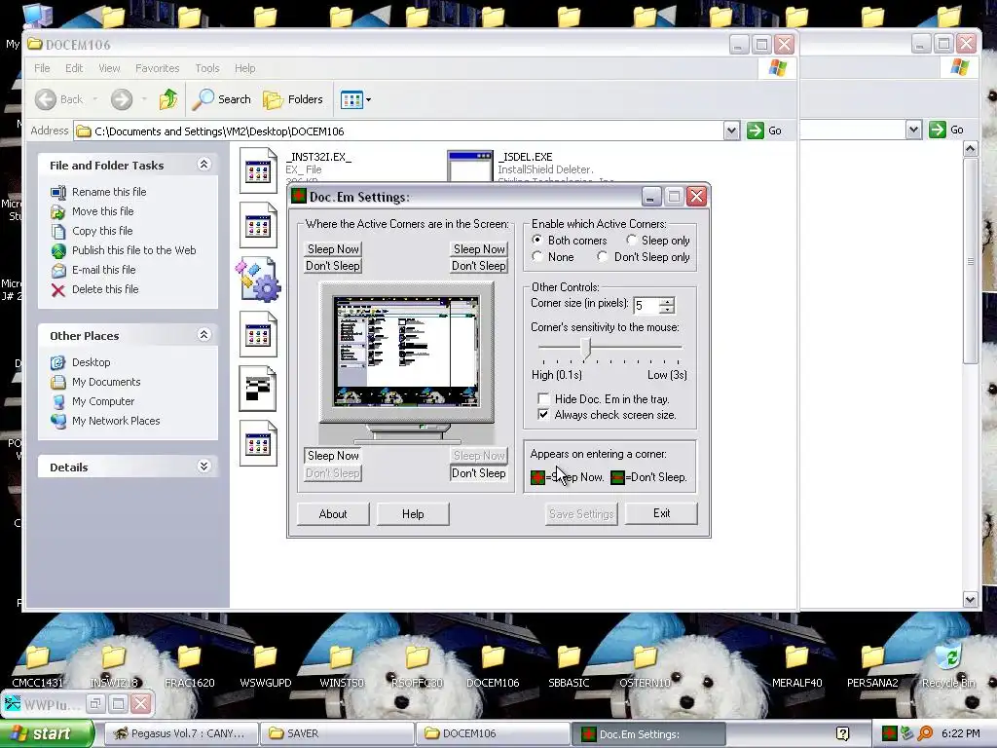Click the Back arrow in DOCEM106 toolbar
997x748 pixels.
(x=46, y=99)
